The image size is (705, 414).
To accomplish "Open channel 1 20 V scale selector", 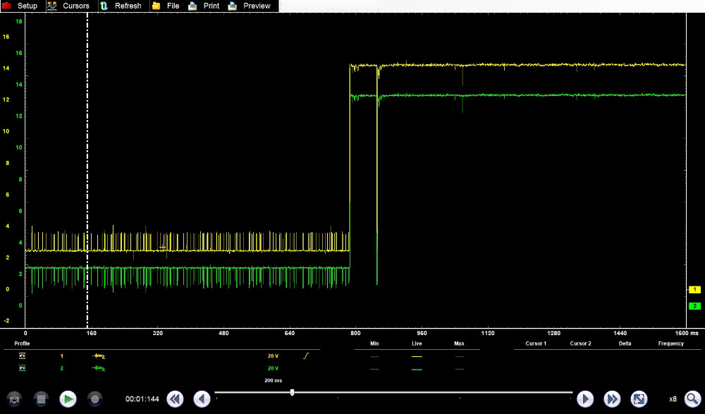I will coord(273,356).
